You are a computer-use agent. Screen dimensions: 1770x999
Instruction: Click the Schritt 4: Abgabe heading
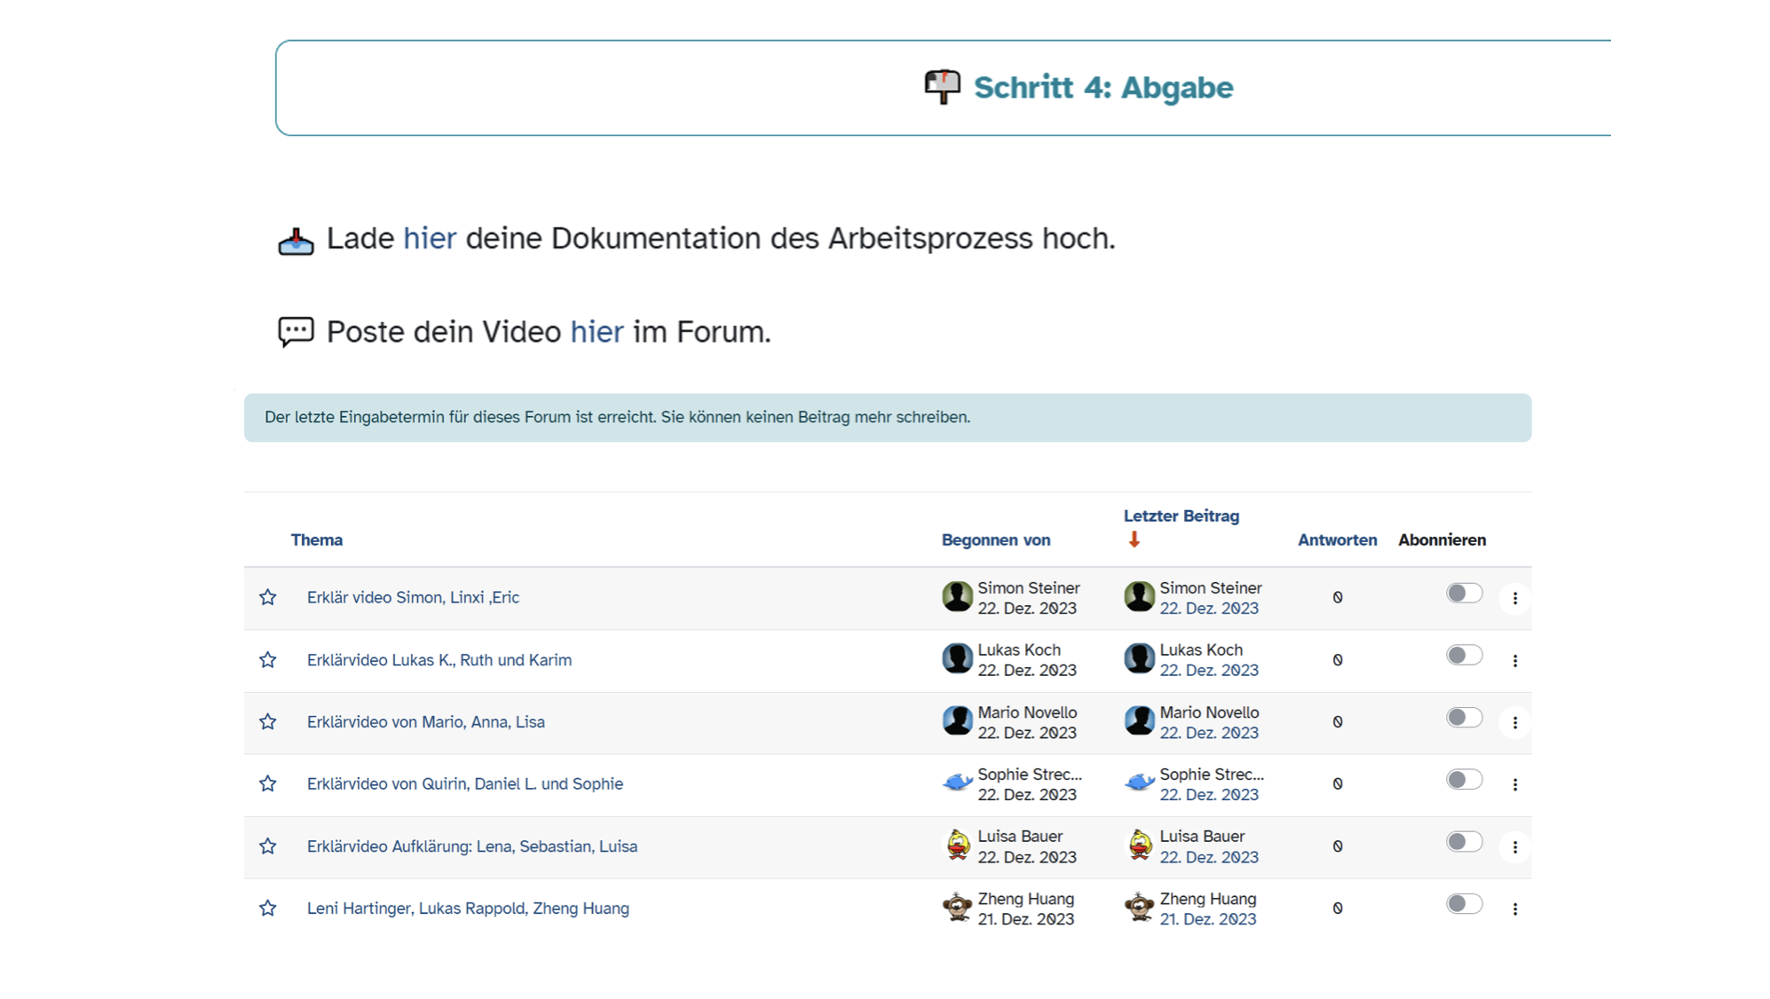coord(1102,88)
